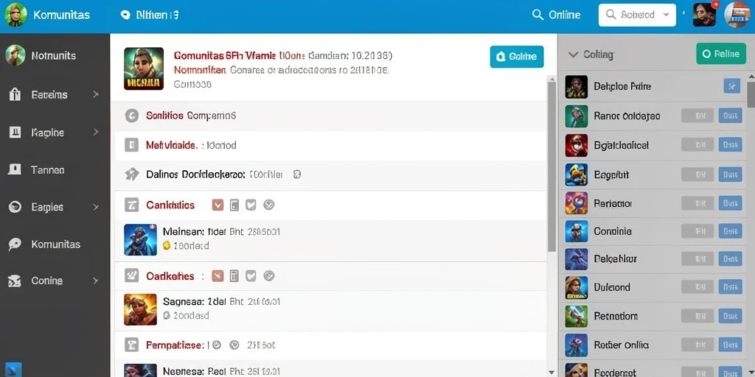Viewport: 755px width, 377px height.
Task: Expand the Eatiems chevron arrow
Action: [x=96, y=94]
